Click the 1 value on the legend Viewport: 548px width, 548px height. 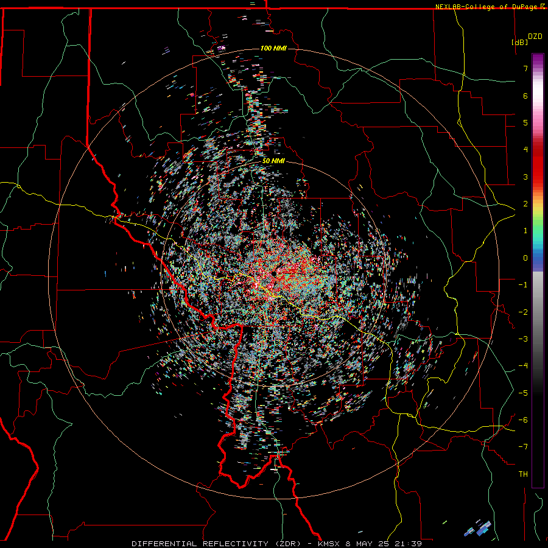click(525, 231)
